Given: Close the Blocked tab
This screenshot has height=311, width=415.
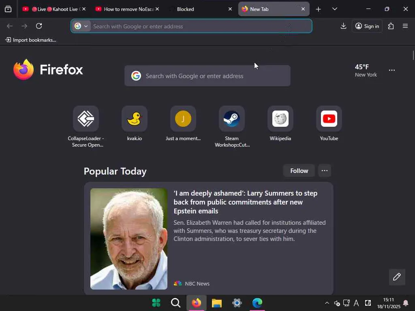Looking at the screenshot, I should tap(230, 9).
